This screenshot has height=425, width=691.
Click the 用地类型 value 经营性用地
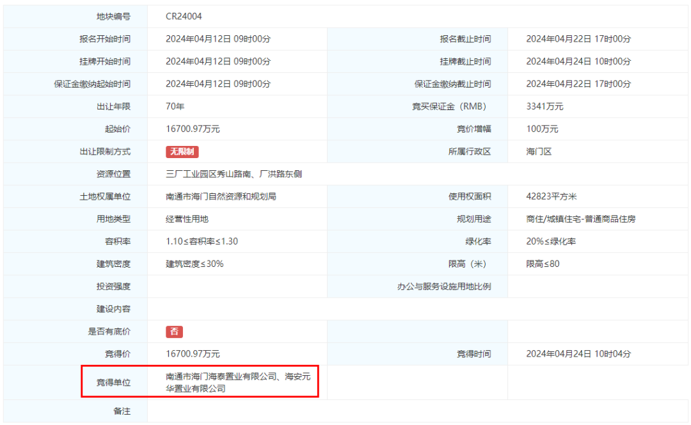point(187,219)
